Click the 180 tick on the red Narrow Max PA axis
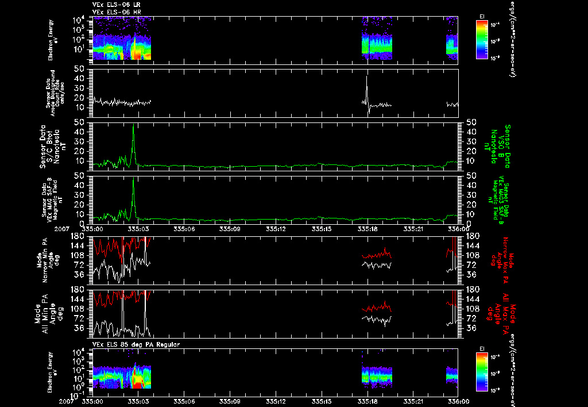 coord(473,236)
